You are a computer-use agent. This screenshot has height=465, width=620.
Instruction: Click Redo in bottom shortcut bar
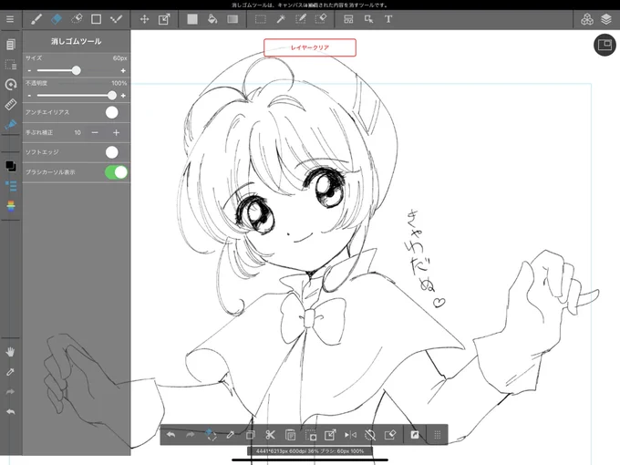191,435
